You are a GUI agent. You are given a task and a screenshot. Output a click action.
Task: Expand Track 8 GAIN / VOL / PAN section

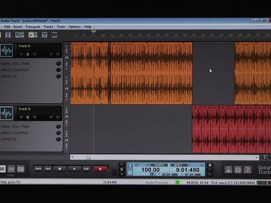(x=58, y=64)
